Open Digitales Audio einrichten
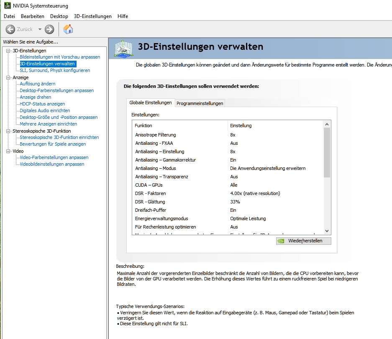This screenshot has width=392, height=339. coord(45,110)
